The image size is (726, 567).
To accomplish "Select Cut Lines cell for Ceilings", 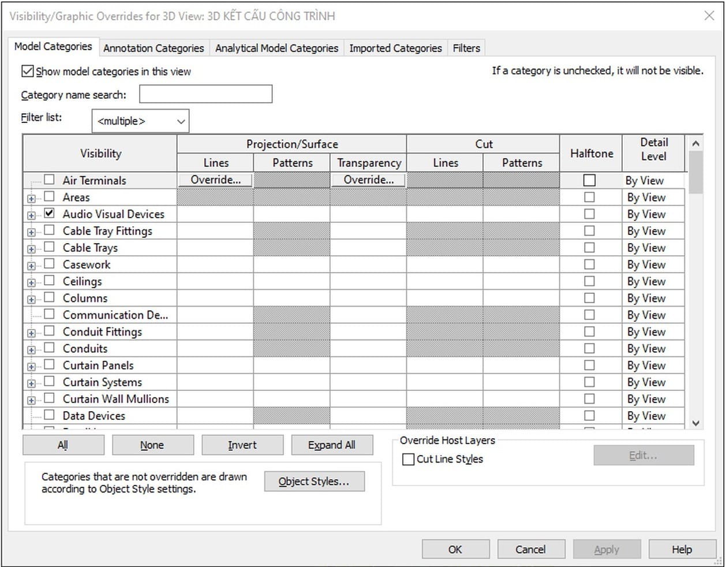I will 445,281.
